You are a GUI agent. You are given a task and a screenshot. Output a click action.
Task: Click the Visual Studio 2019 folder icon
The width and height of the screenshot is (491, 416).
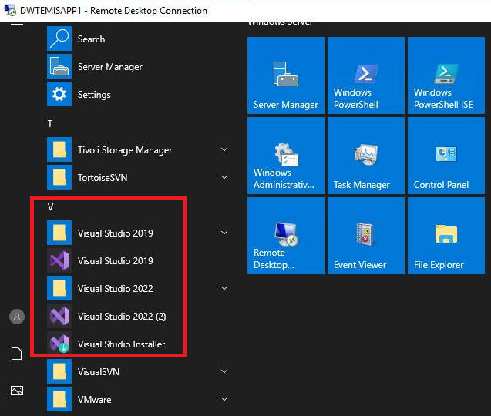click(x=59, y=233)
